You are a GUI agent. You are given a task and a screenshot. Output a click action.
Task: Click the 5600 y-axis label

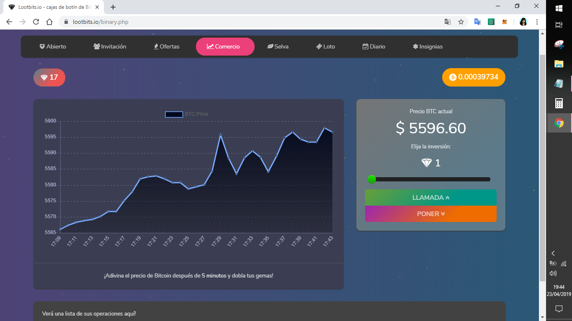[50, 121]
